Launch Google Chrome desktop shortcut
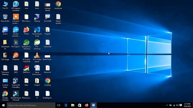Viewport: 193px width, 108px height. tap(5, 96)
